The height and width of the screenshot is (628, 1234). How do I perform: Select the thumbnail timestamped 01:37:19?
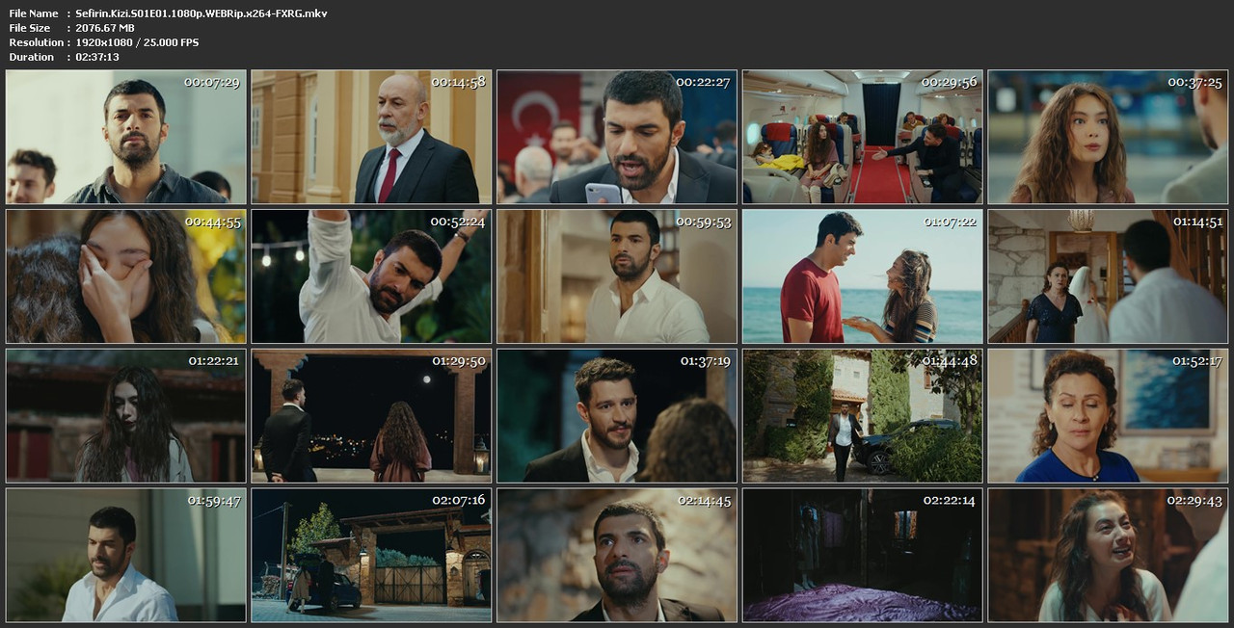tap(617, 416)
